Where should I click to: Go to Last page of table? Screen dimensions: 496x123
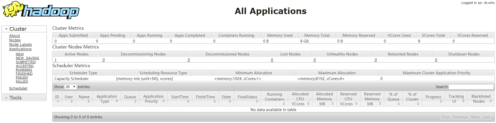pos(486,117)
